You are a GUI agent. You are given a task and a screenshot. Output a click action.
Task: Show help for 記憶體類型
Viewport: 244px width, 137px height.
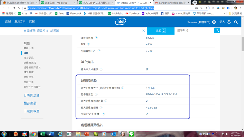(x=96, y=94)
